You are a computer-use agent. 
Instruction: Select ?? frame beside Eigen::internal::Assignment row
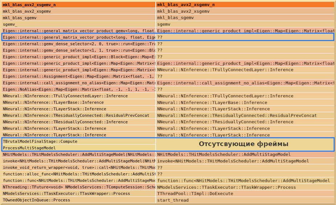pyautogui.click(x=245, y=76)
